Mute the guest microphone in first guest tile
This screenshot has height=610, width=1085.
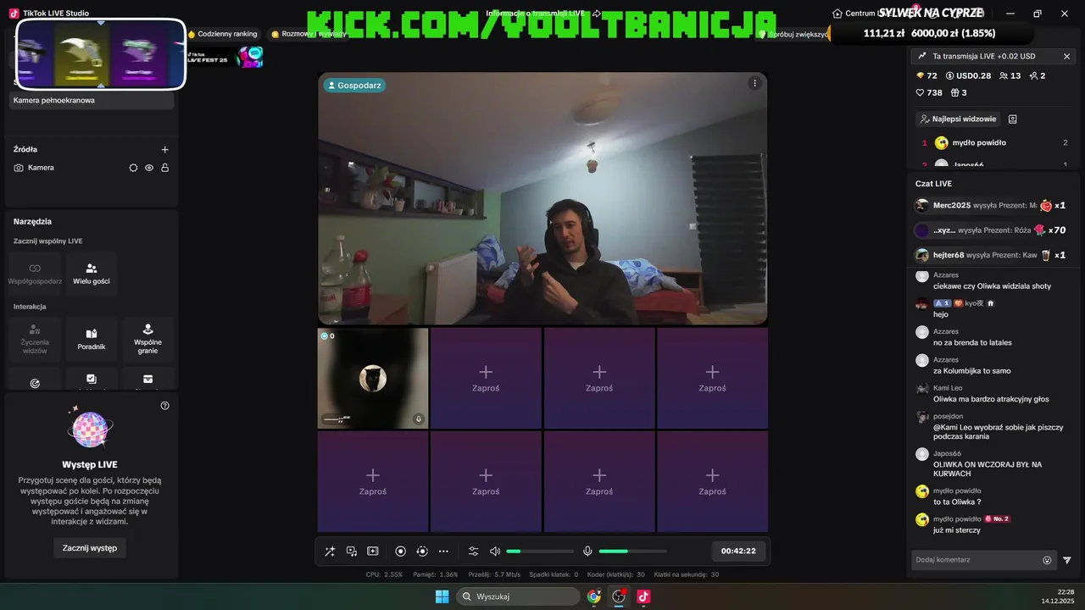tap(418, 419)
